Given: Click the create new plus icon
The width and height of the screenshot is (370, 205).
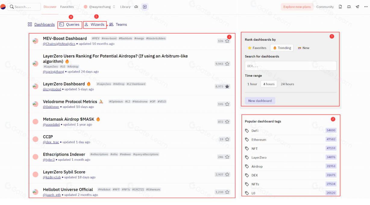Looking at the screenshot, I should pos(145,7).
